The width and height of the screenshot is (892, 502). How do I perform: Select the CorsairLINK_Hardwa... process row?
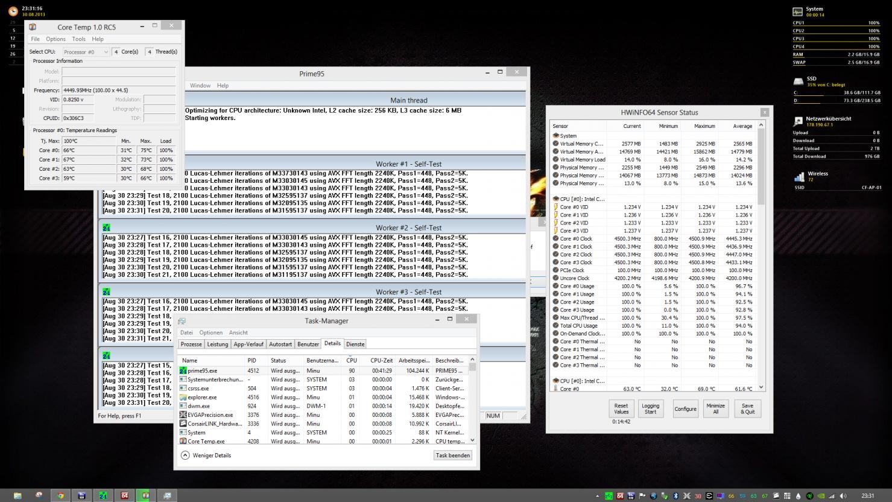(x=323, y=424)
